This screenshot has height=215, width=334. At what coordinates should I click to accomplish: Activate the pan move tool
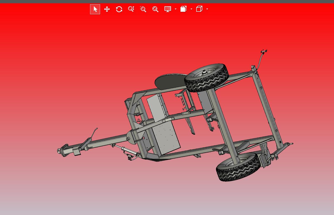(x=107, y=9)
